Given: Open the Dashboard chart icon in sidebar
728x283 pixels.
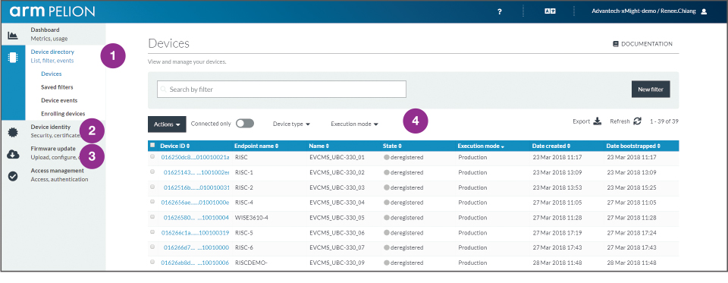Looking at the screenshot, I should (13, 36).
